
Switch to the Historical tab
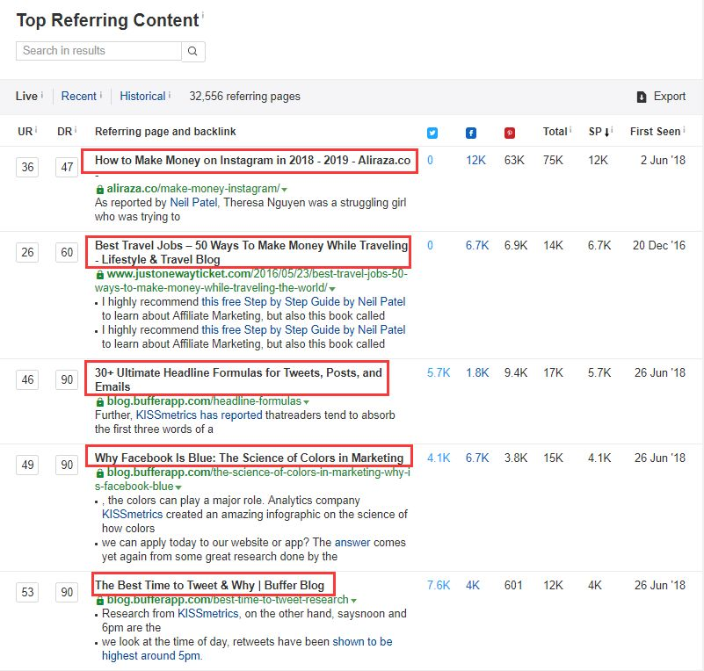click(142, 97)
